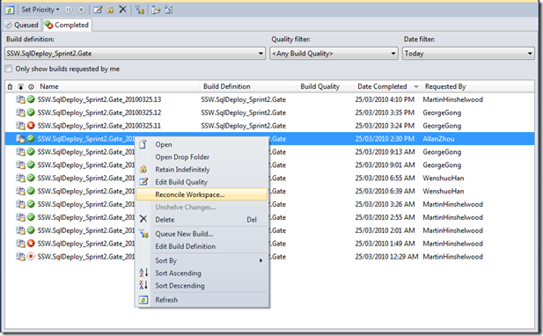Click MartinHinshelwood in the 2:01 AM row
Screen dimensions: 543x336
pos(452,230)
